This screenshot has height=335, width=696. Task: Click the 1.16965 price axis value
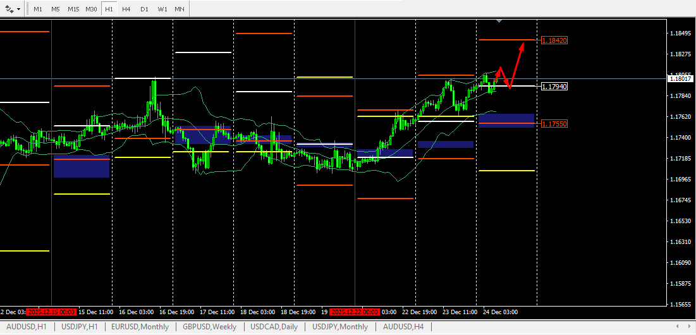pos(680,180)
